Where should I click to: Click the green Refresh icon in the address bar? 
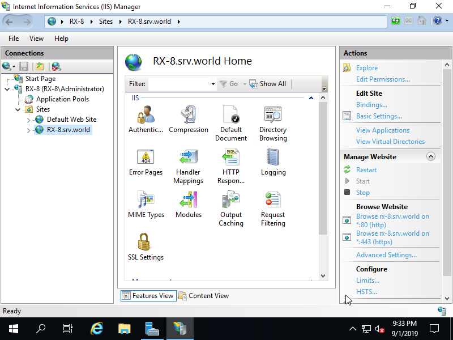pyautogui.click(x=396, y=20)
